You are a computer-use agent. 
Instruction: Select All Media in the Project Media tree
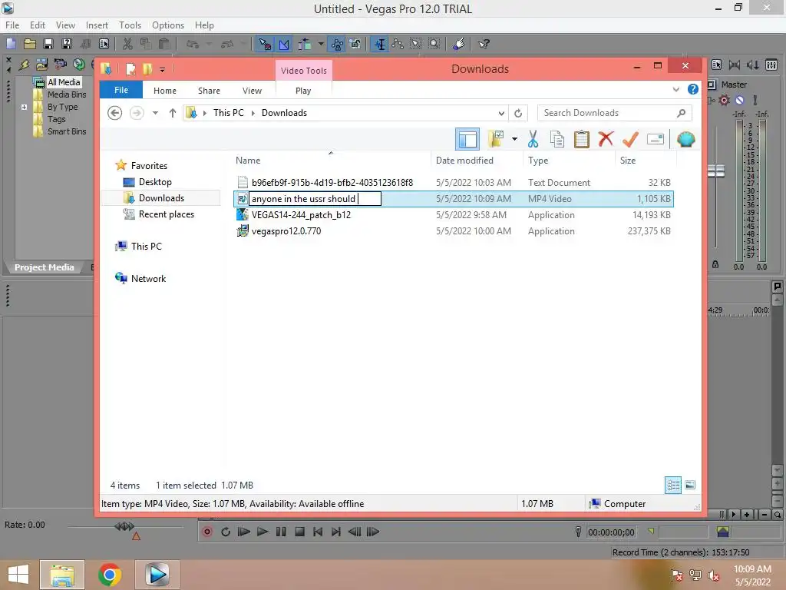[64, 82]
